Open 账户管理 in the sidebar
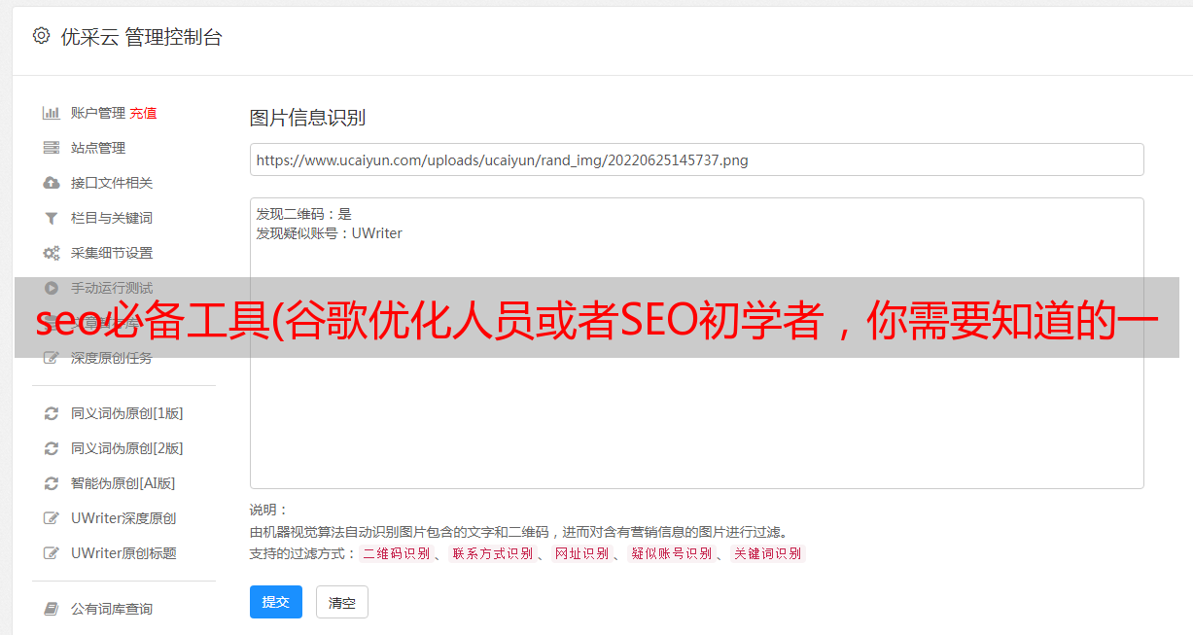This screenshot has width=1193, height=635. click(x=97, y=113)
